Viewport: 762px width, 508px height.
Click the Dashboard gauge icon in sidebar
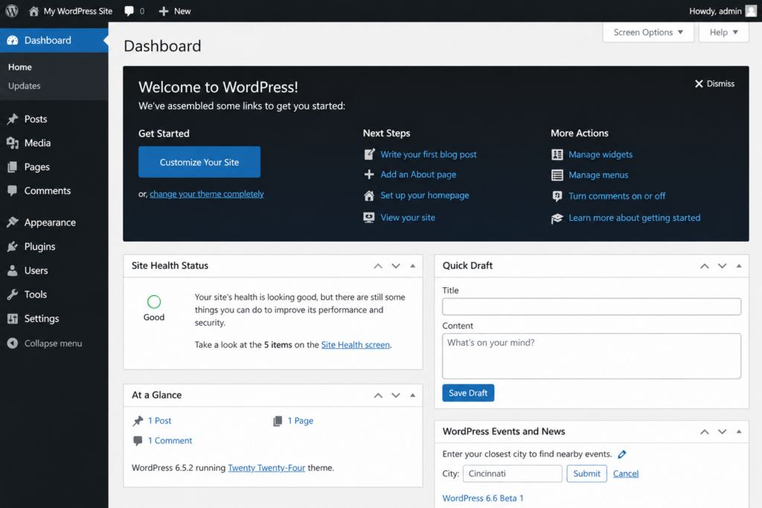pyautogui.click(x=13, y=40)
